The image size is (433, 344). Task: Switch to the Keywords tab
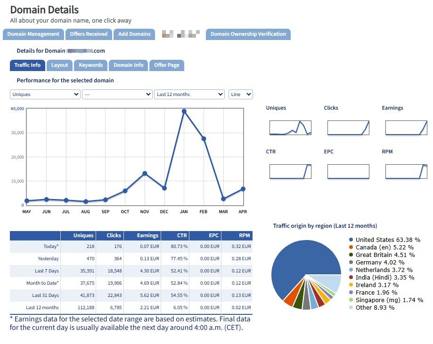[91, 65]
